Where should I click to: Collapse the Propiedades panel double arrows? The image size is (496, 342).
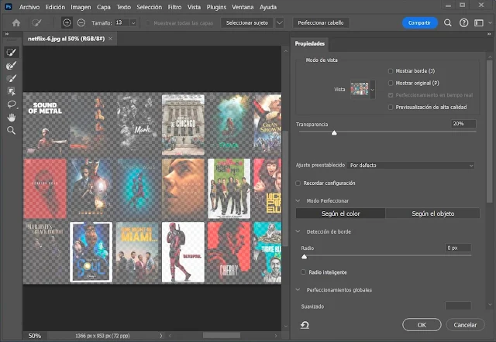click(x=489, y=34)
